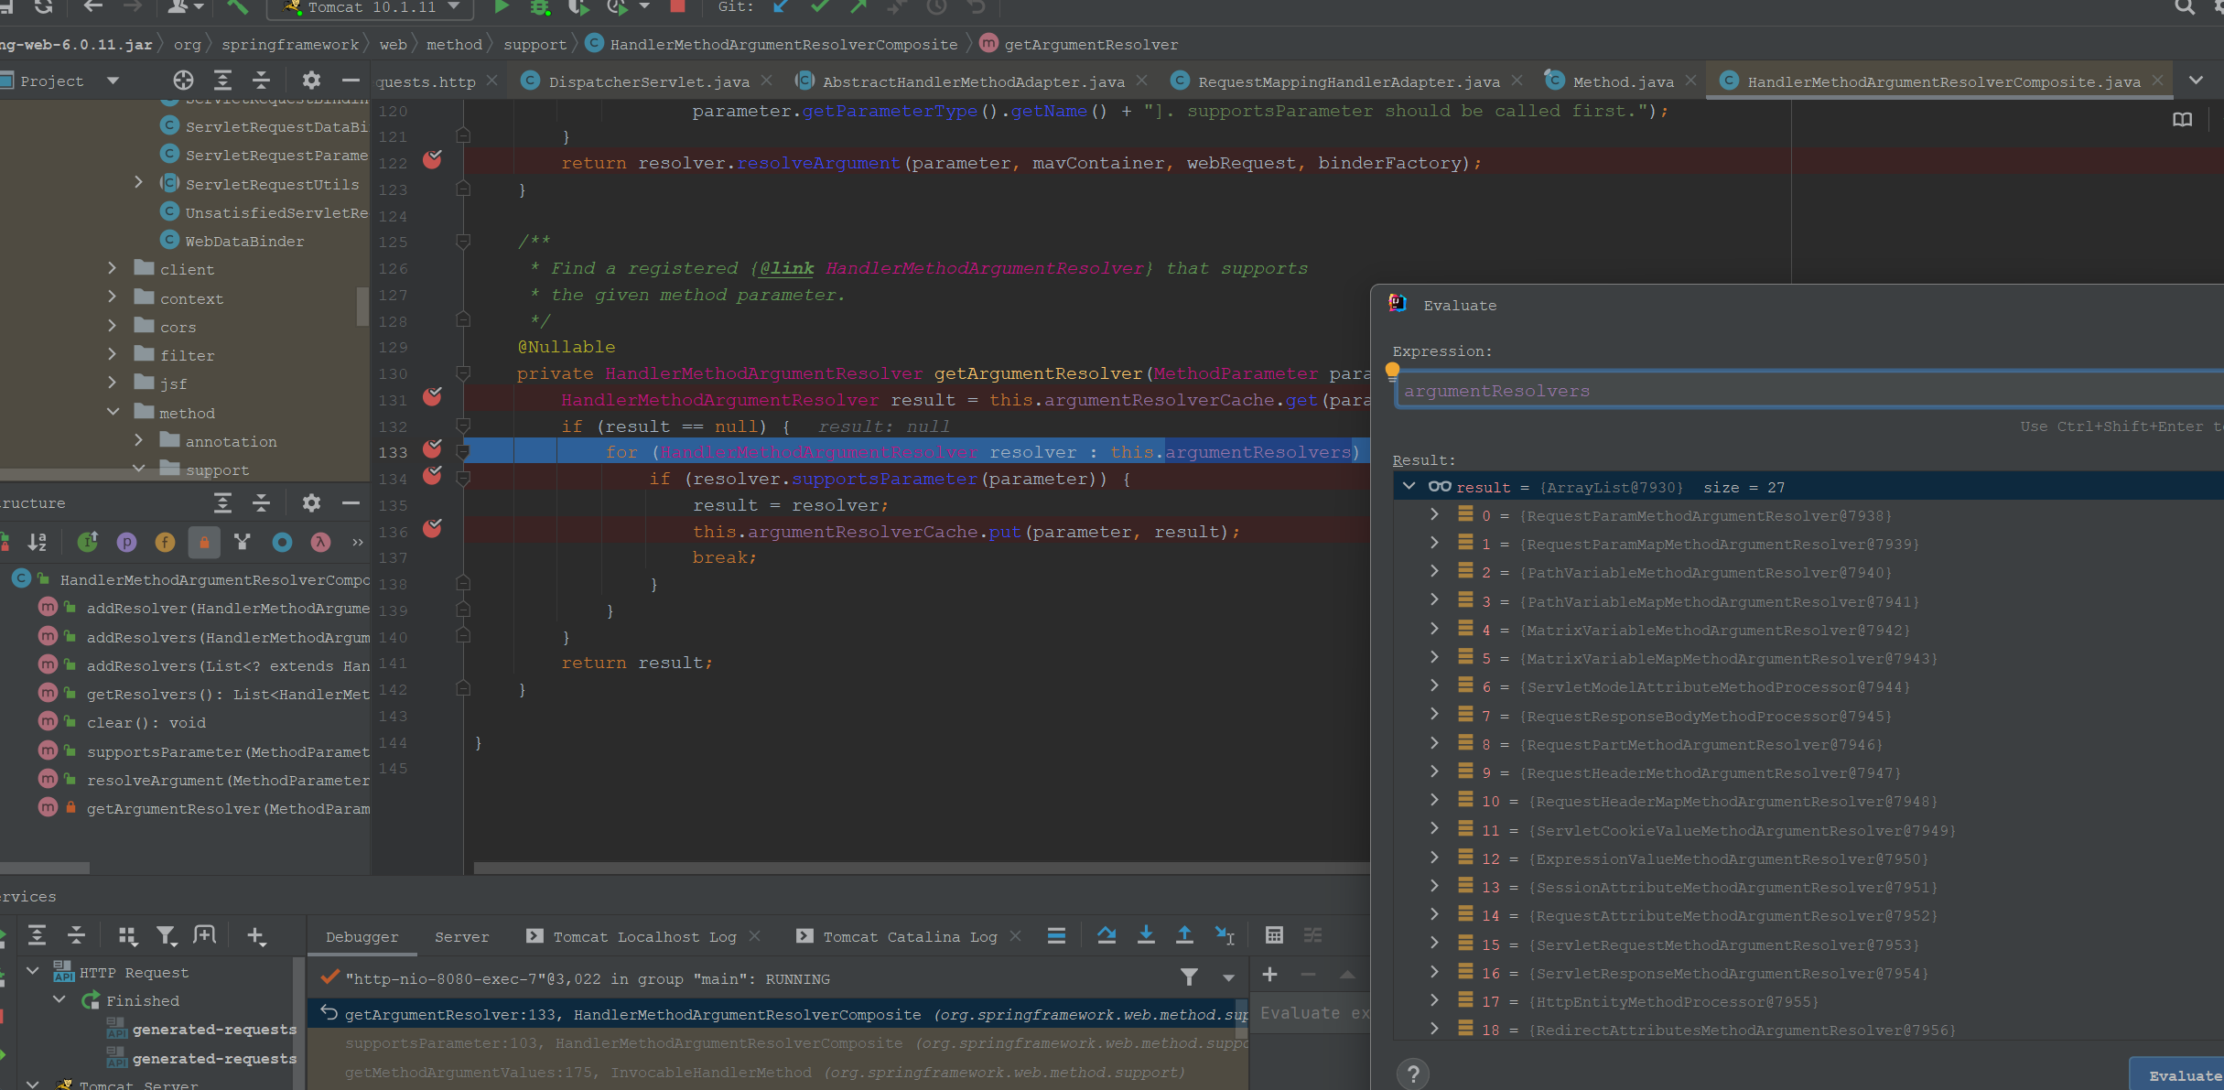Toggle Show non-public members lock filter
The height and width of the screenshot is (1090, 2224).
pos(204,543)
